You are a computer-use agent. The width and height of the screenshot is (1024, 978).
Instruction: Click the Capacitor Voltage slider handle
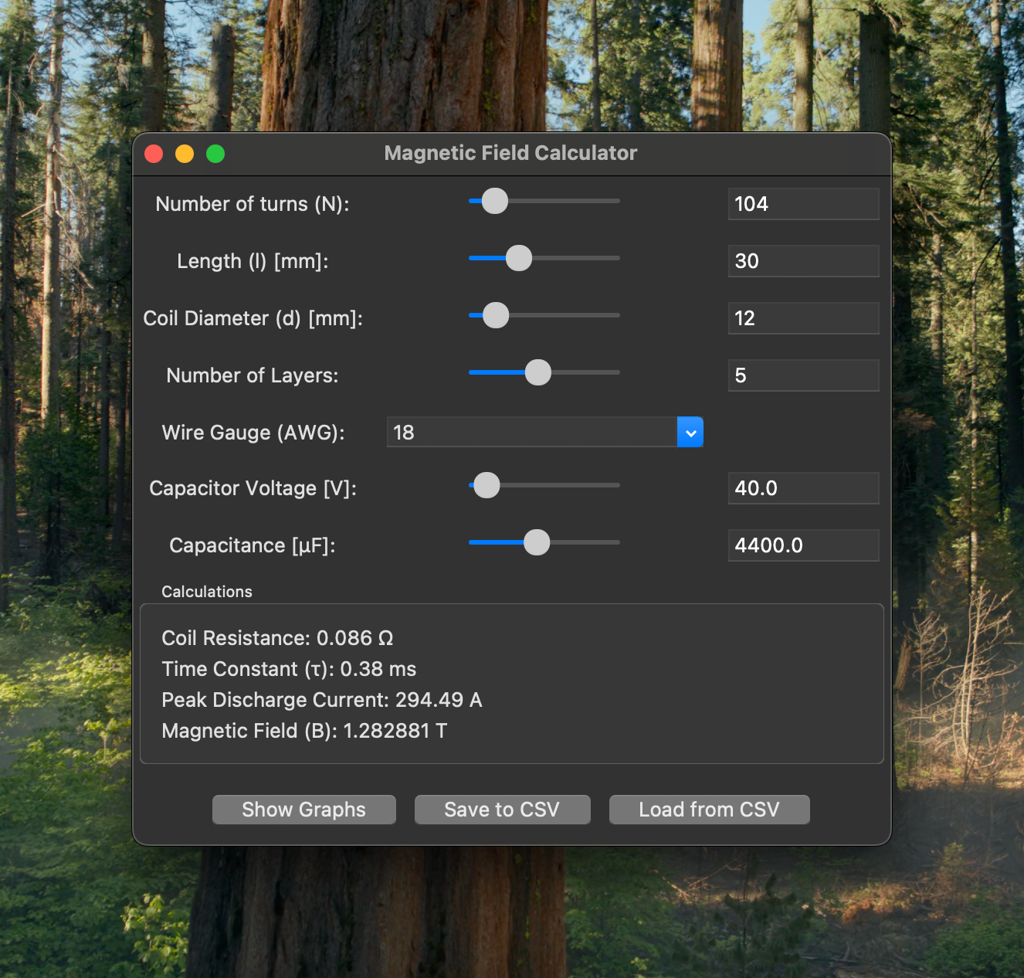click(487, 485)
